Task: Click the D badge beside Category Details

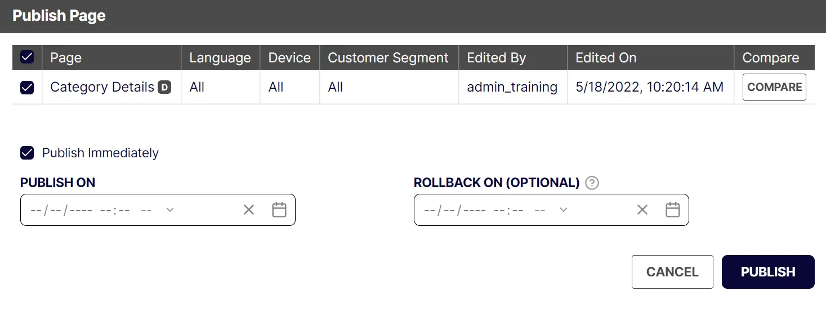Action: tap(164, 87)
